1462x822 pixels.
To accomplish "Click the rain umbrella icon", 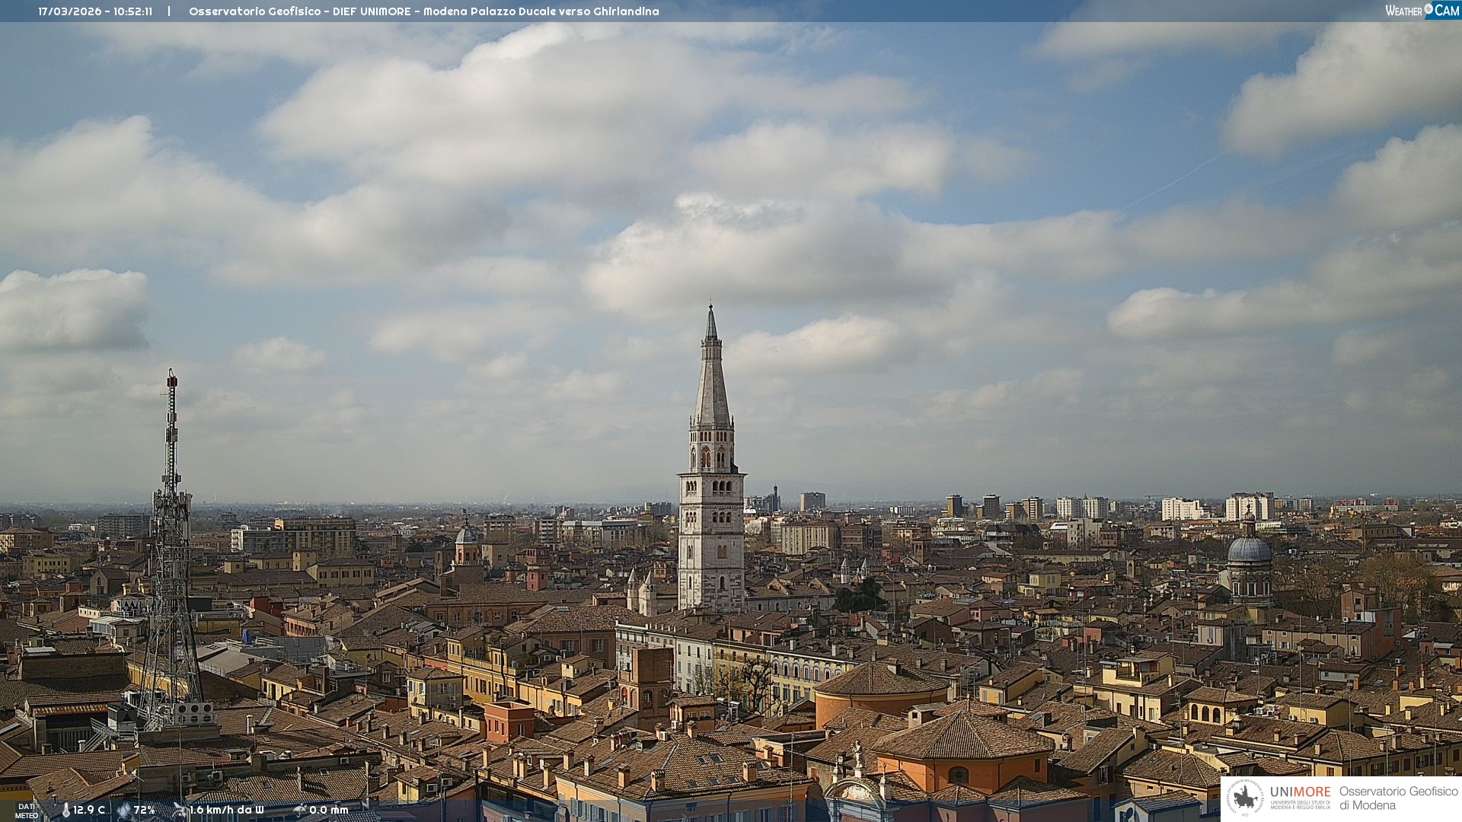I will click(300, 810).
